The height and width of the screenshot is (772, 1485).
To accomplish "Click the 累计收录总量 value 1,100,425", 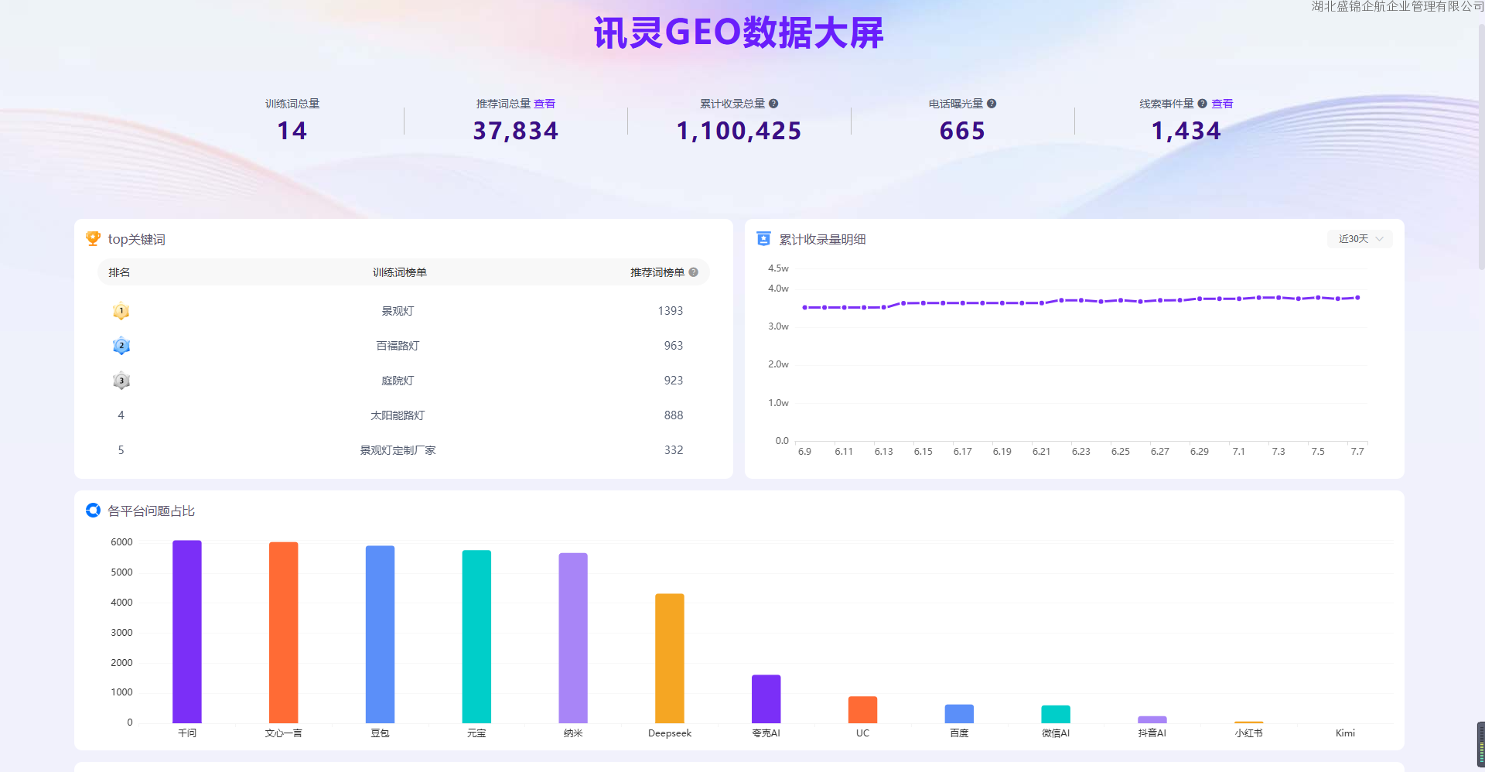I will click(739, 131).
